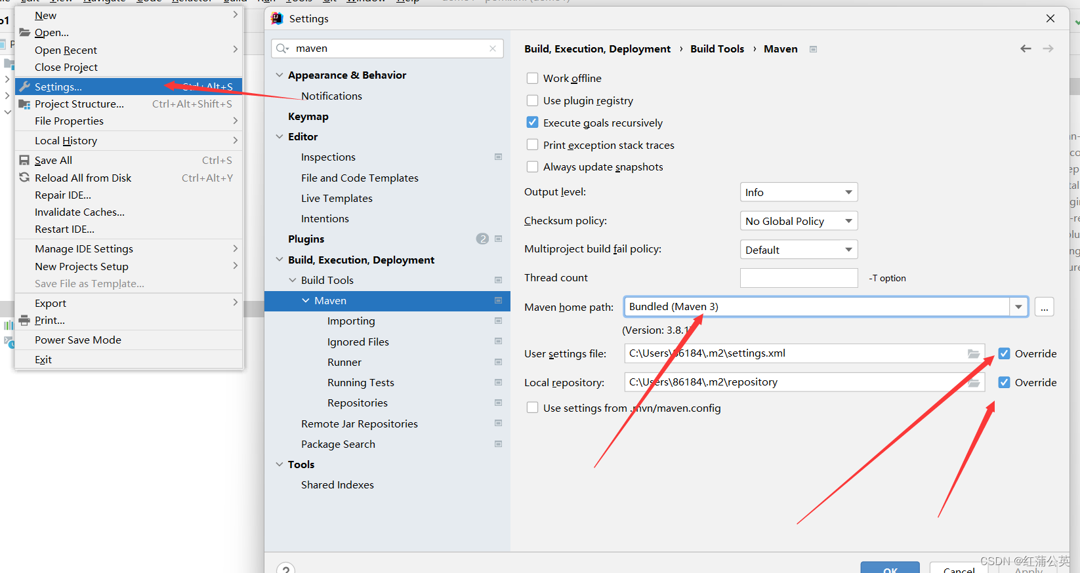Click the Settings wrench icon in File menu

(x=25, y=87)
